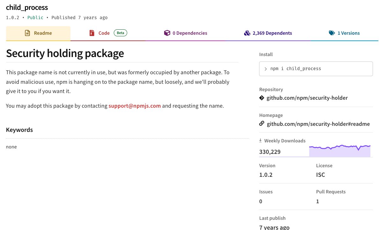Click Published 7 years ago text
Image resolution: width=379 pixels, height=230 pixels.
[x=79, y=18]
